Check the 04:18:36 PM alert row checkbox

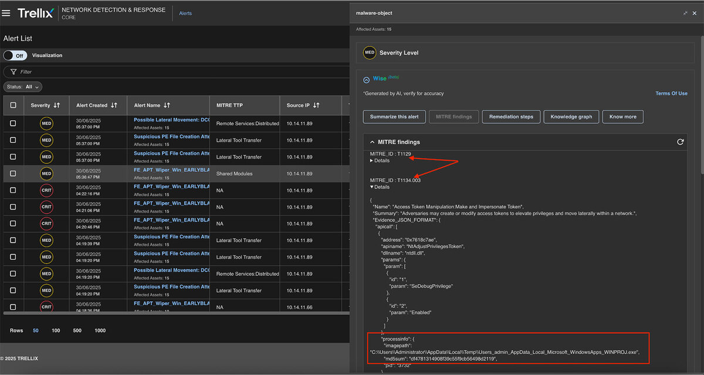(x=13, y=307)
